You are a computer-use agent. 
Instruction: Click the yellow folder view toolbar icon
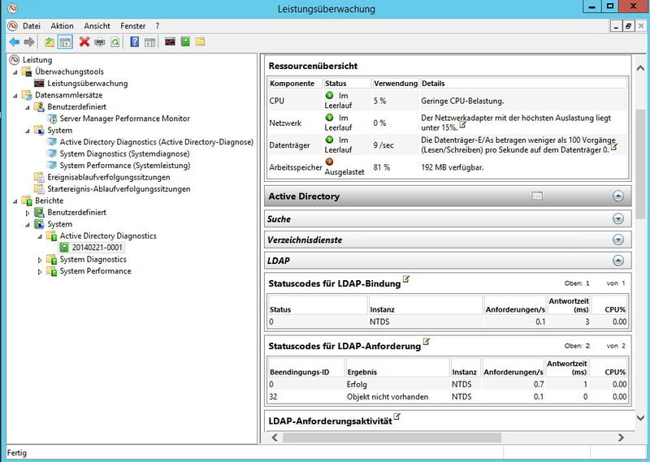coord(200,41)
